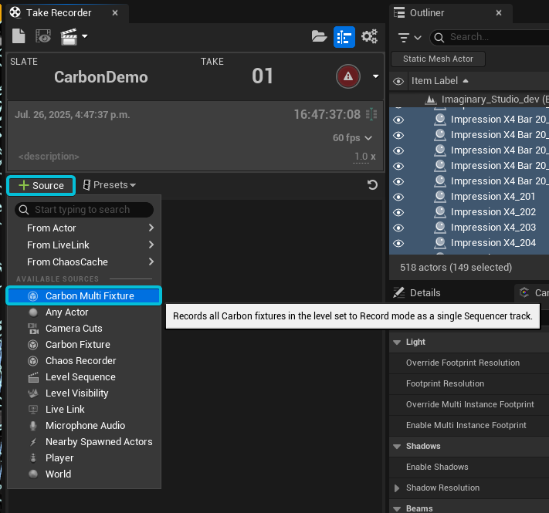Click the revert arrow next to Presets
This screenshot has width=549, height=513.
pos(373,185)
